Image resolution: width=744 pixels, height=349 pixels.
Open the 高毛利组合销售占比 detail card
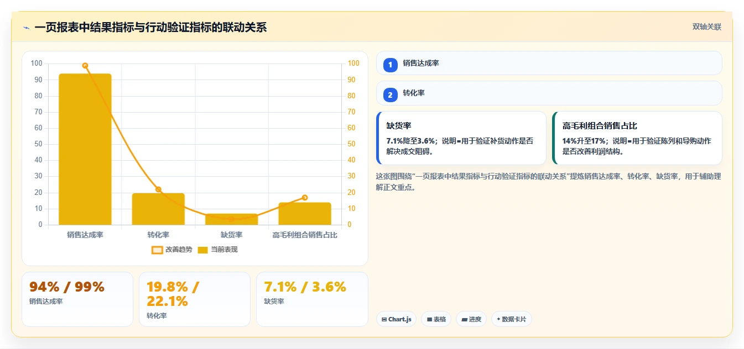637,138
